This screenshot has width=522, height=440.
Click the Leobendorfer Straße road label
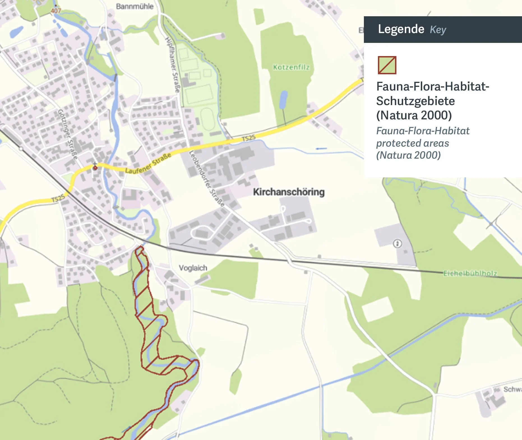tap(207, 179)
